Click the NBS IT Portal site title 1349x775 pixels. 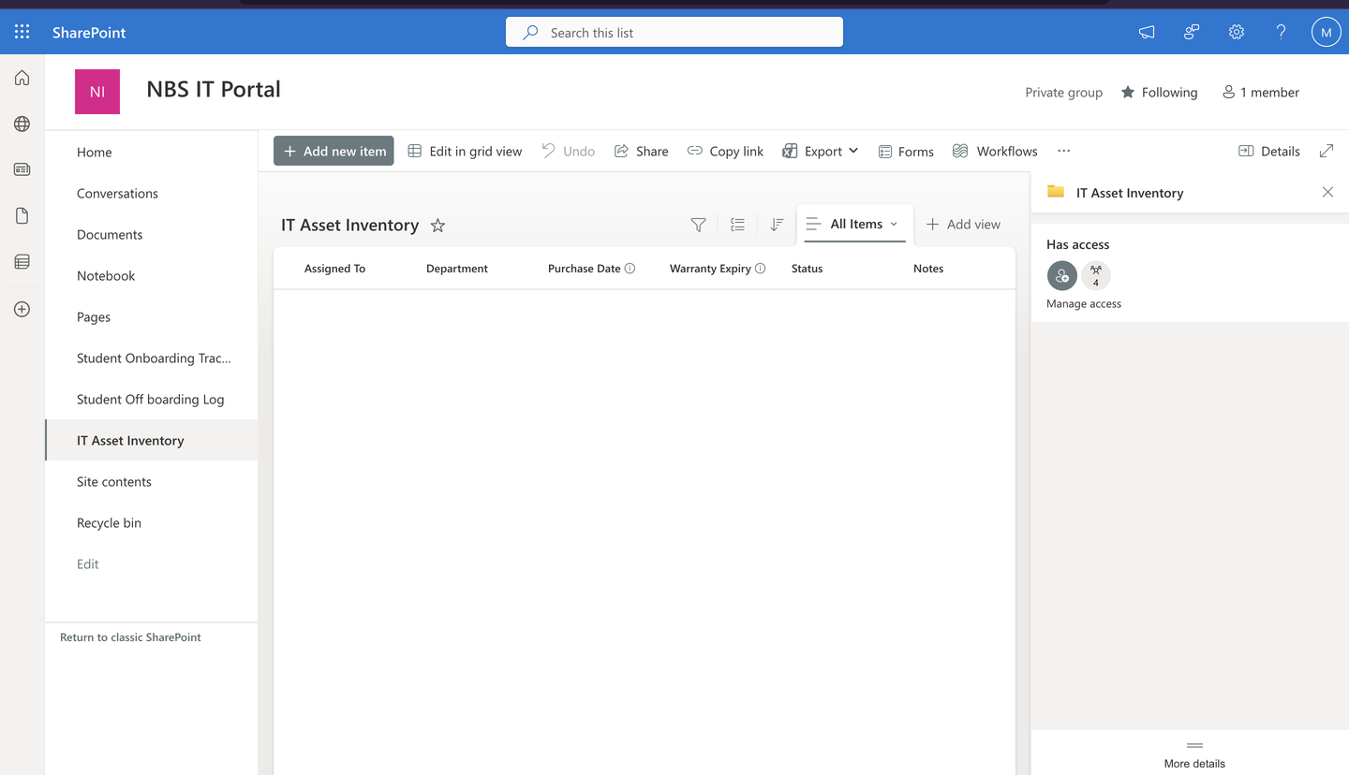click(x=214, y=89)
